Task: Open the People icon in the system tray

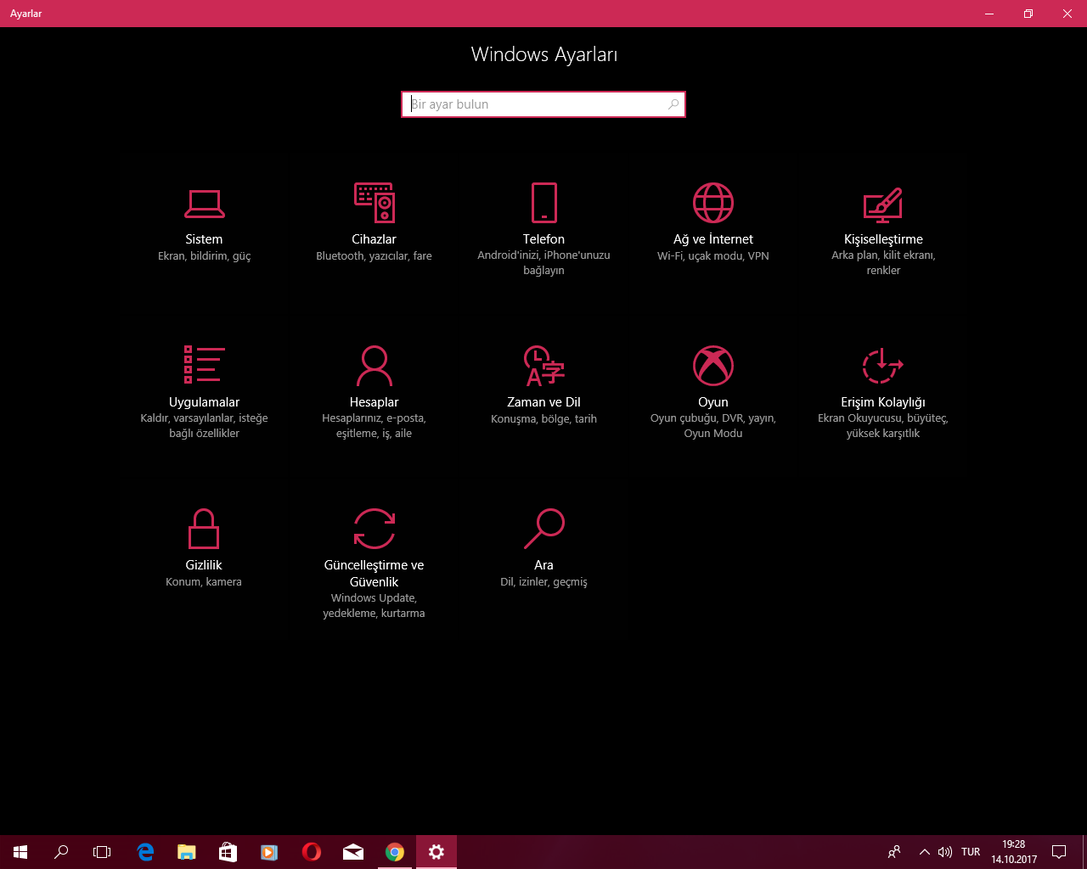Action: tap(894, 852)
